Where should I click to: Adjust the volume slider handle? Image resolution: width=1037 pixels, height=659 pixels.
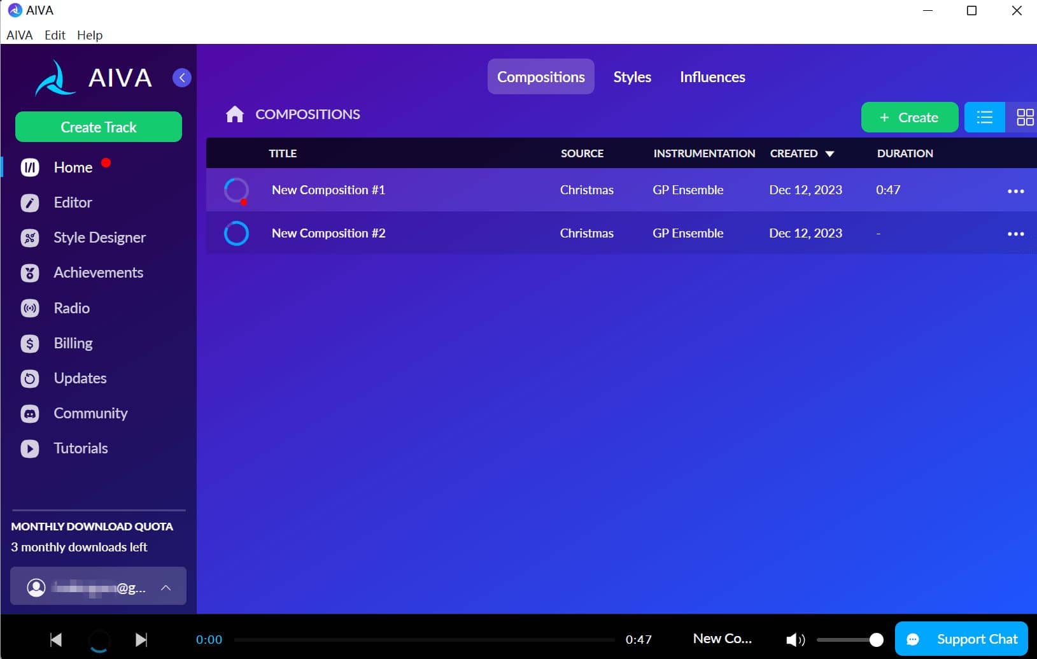(x=876, y=640)
